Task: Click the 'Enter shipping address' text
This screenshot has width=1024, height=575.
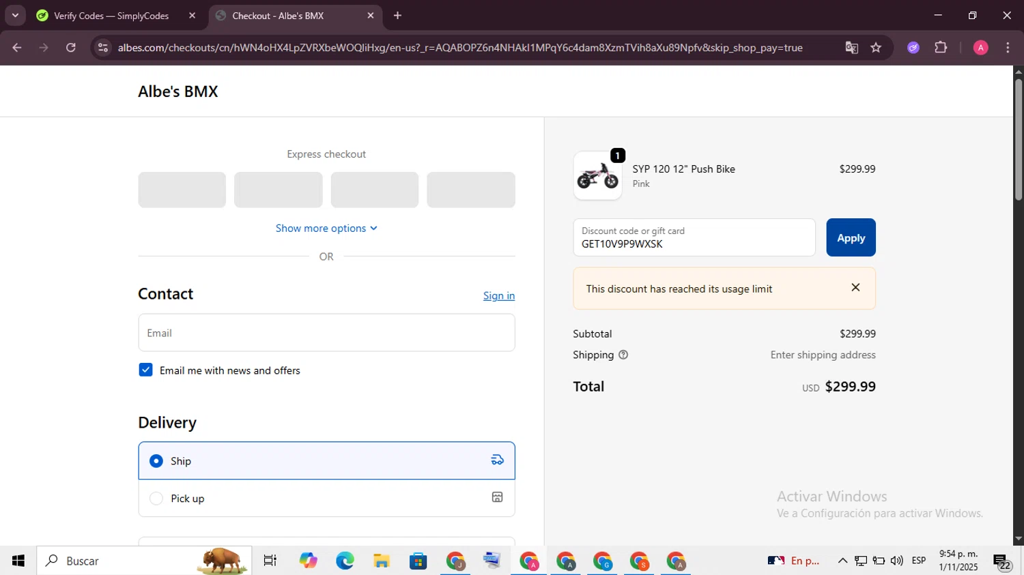Action: [x=823, y=355]
